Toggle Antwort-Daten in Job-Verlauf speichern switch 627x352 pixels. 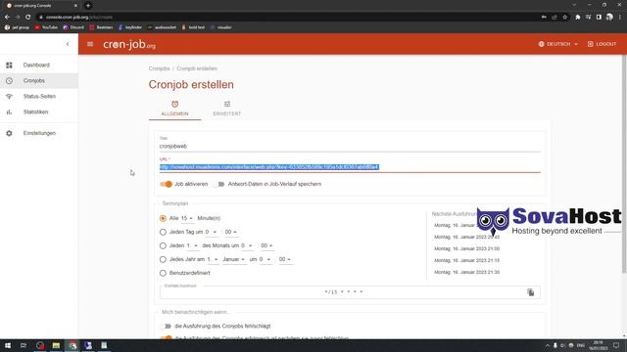(x=218, y=184)
